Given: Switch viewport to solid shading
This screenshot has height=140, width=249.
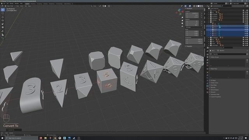Looking at the screenshot, I should tap(198, 6).
